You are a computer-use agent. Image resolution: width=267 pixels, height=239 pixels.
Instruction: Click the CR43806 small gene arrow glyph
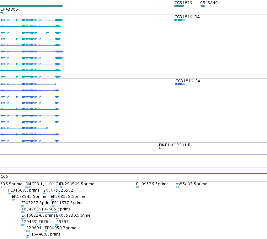click(2, 13)
